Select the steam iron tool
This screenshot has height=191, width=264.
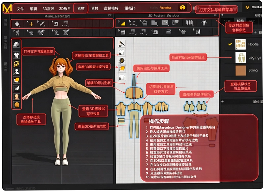(x=168, y=32)
